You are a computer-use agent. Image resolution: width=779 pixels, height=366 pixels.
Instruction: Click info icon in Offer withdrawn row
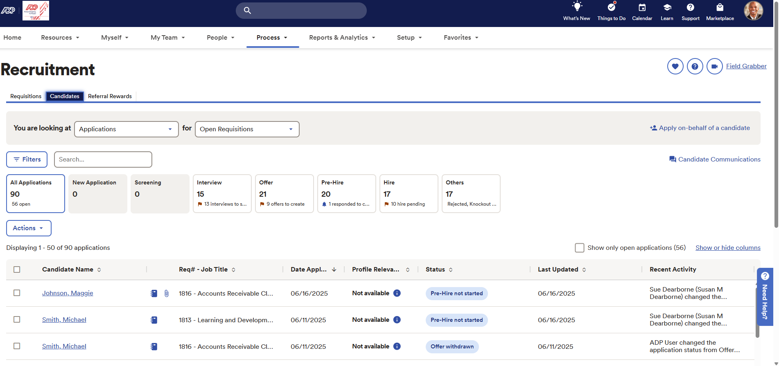397,346
